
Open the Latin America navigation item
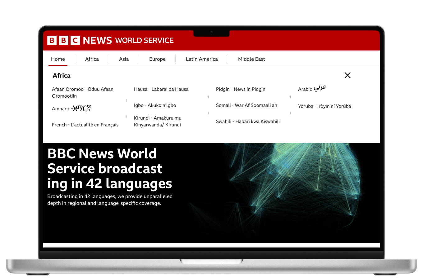coord(202,59)
